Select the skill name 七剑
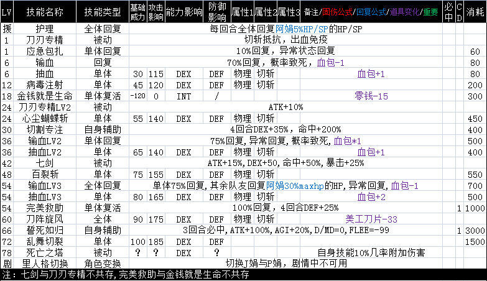 point(45,163)
